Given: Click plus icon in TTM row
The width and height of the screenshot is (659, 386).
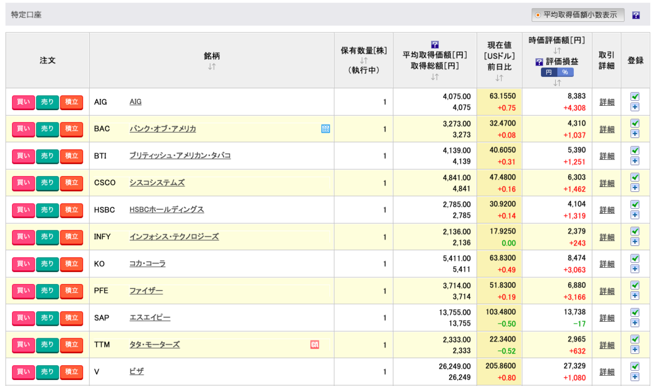Looking at the screenshot, I should (x=635, y=349).
